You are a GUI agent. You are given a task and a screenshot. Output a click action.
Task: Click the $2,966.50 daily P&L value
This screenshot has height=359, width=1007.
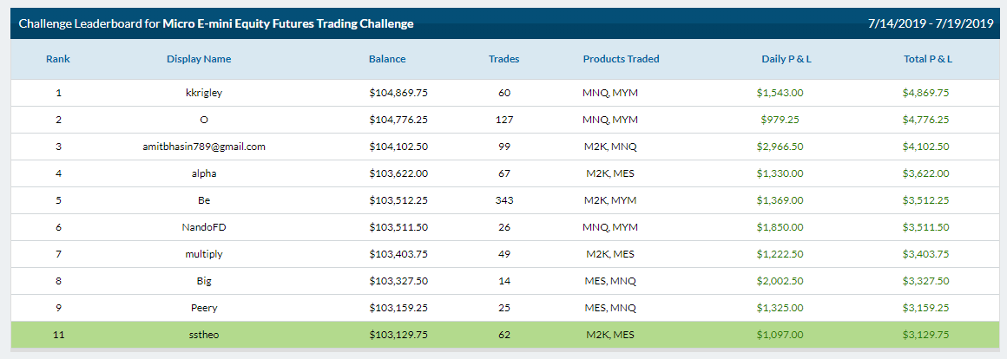[780, 147]
